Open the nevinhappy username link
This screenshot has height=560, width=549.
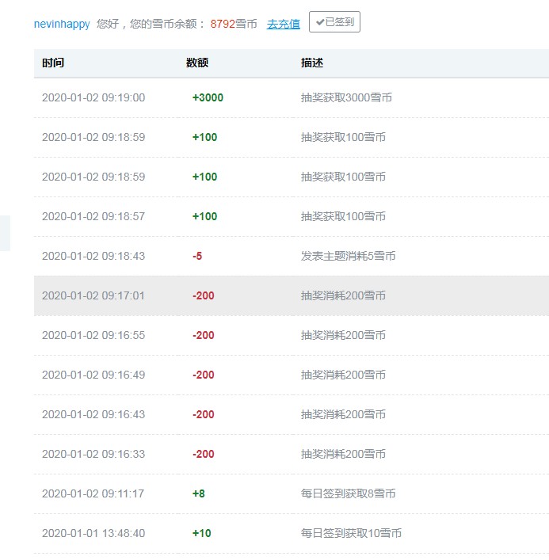pyautogui.click(x=62, y=25)
